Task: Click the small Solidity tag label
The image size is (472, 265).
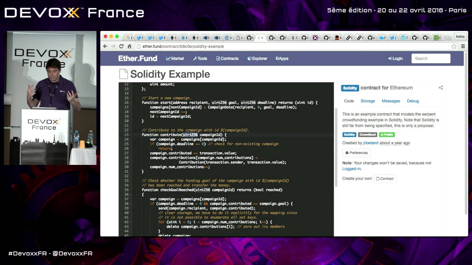Action: 349,135
